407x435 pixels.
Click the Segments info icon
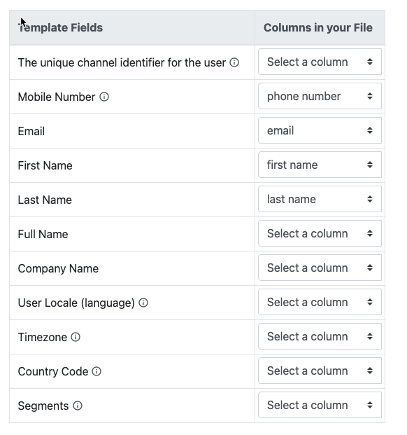[78, 406]
